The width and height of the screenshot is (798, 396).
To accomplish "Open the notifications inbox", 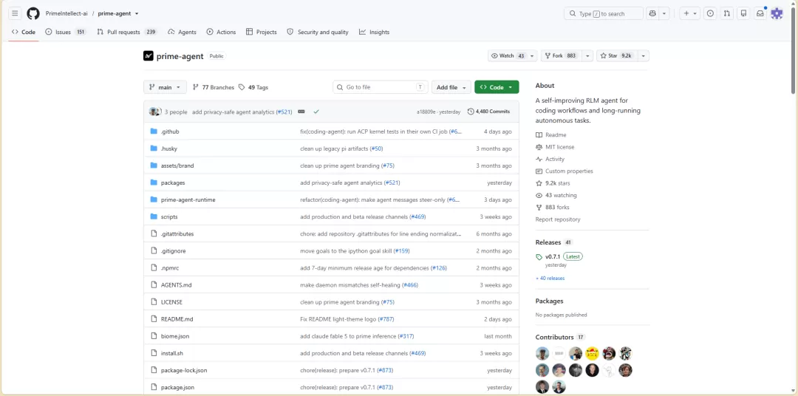I will [760, 14].
